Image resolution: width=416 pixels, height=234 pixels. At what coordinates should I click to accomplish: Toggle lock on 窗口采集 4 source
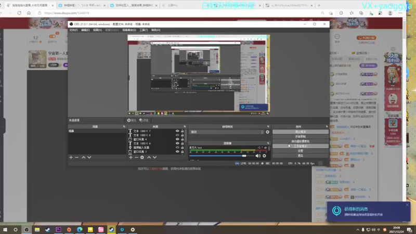point(183,139)
